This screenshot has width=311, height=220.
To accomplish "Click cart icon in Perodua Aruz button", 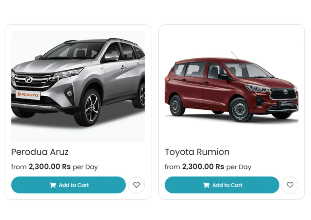I will tap(53, 185).
